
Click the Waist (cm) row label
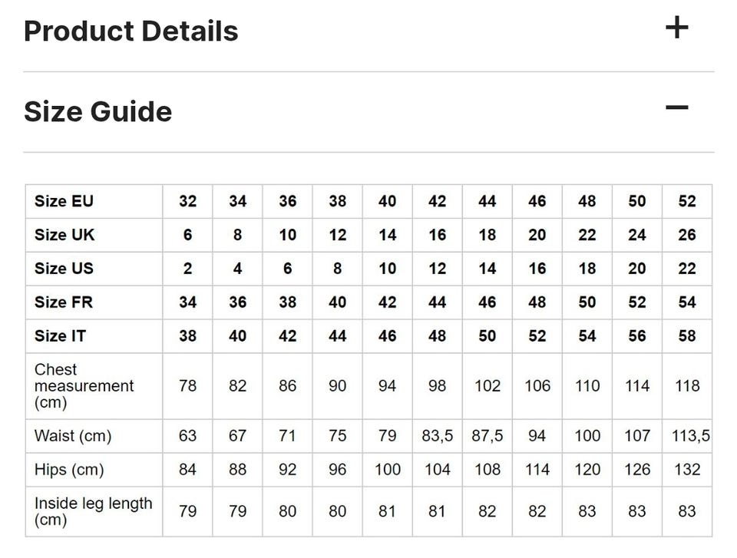pos(73,436)
